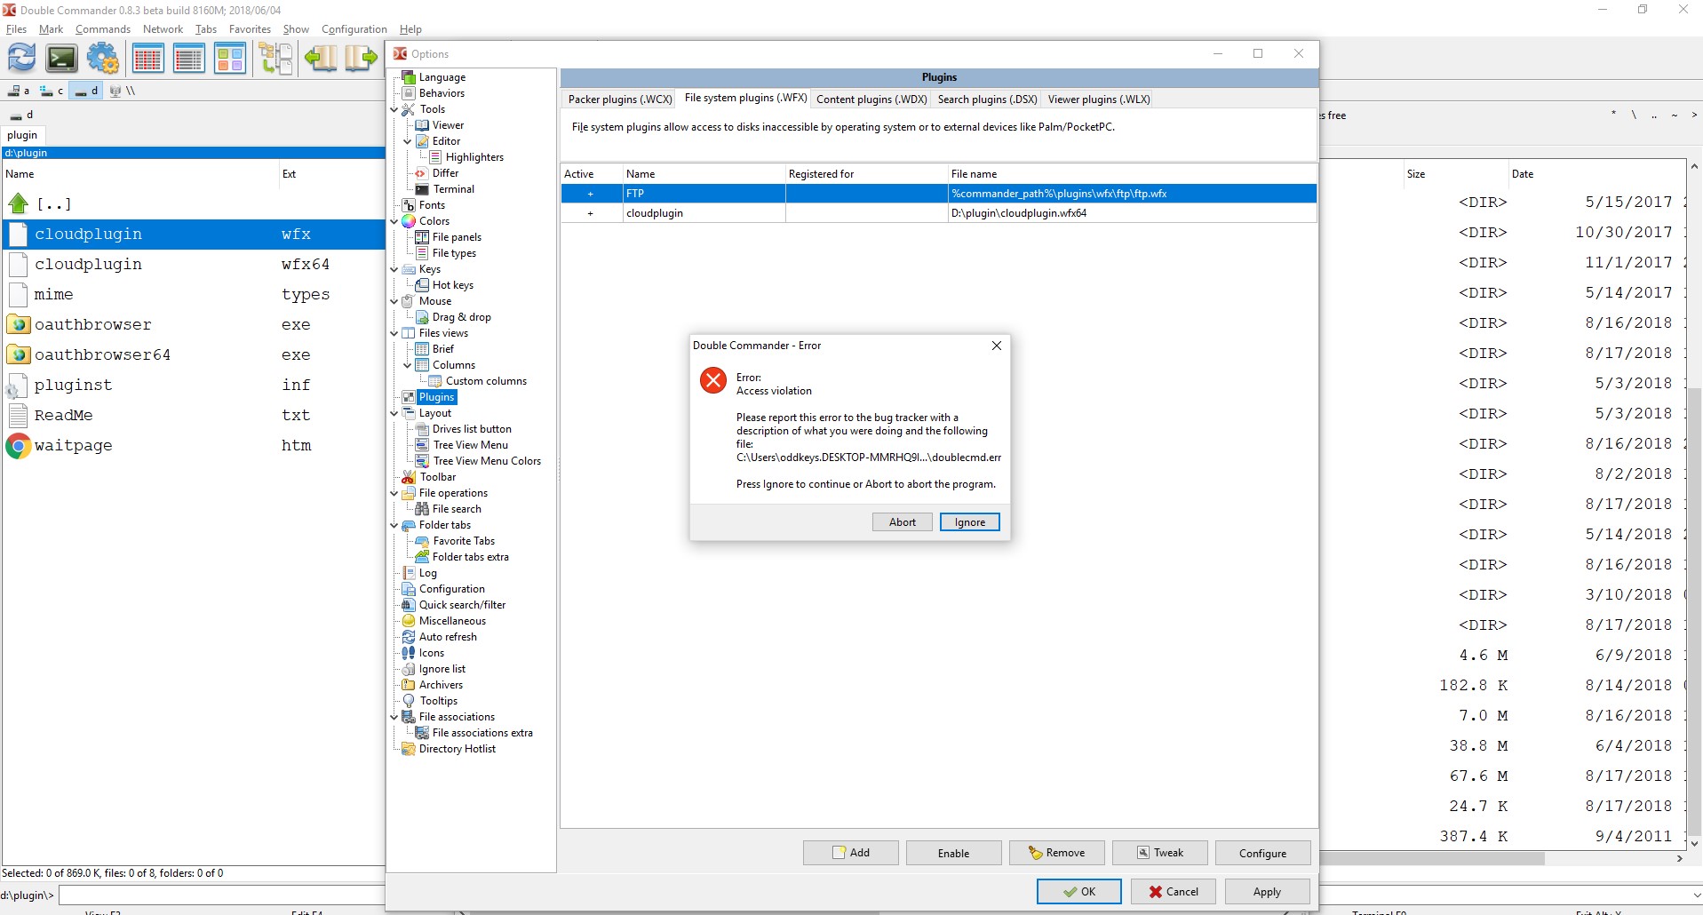Toggle active state of cloudplugin plugin
1703x915 pixels.
click(x=590, y=213)
